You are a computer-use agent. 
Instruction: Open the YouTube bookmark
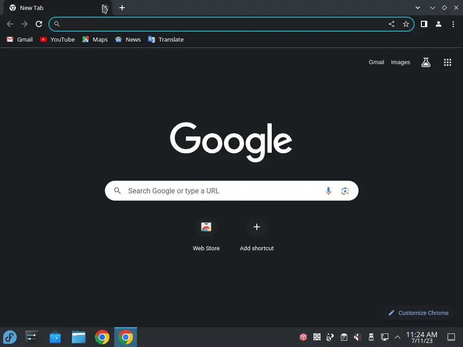tap(57, 40)
